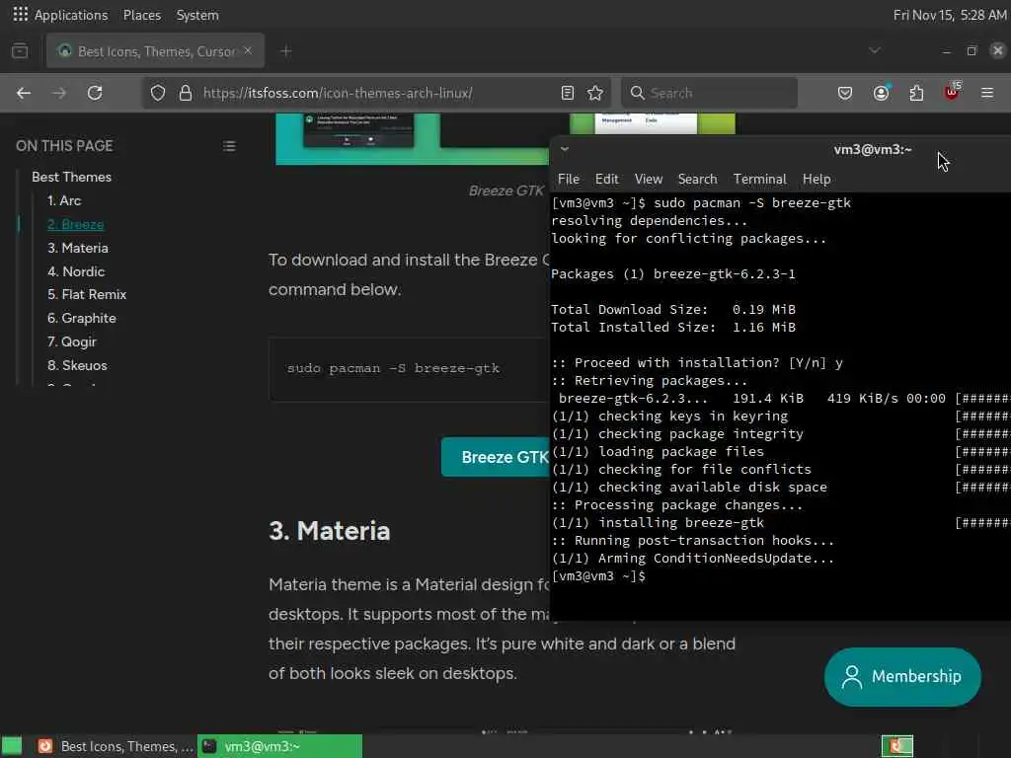This screenshot has height=758, width=1011.
Task: Click the terminal title vm3@vm3:~
Action: tap(873, 150)
